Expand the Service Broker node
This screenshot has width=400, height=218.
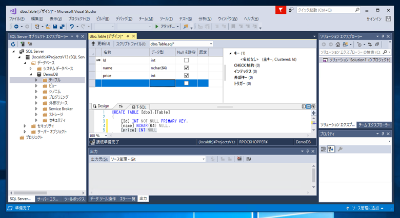tap(36, 109)
